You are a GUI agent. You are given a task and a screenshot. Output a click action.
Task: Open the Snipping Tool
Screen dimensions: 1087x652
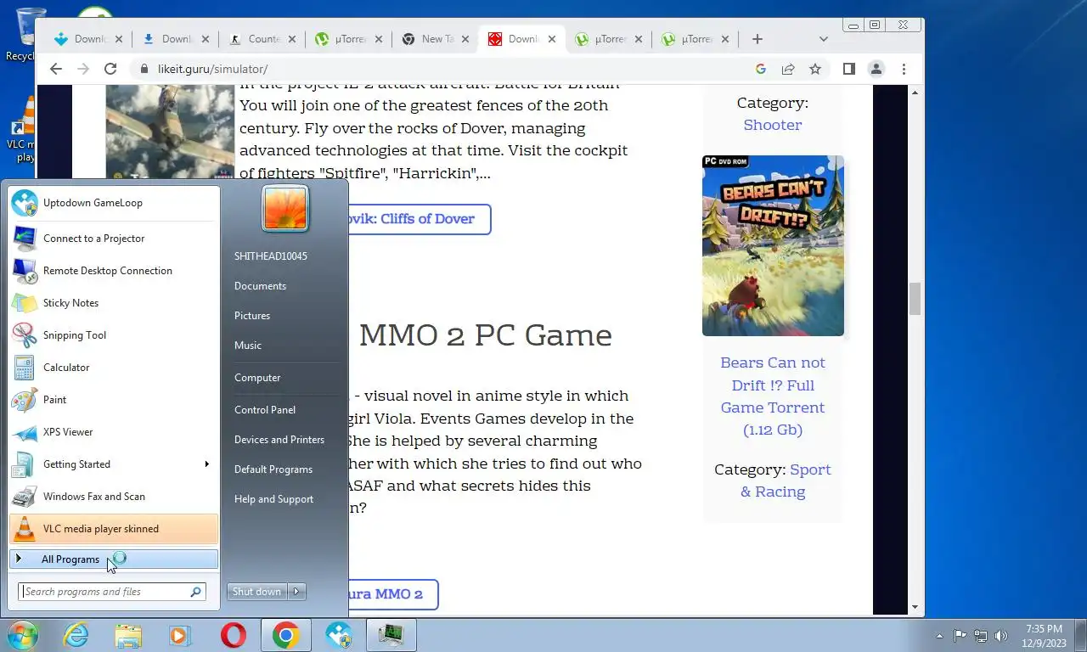114,335
